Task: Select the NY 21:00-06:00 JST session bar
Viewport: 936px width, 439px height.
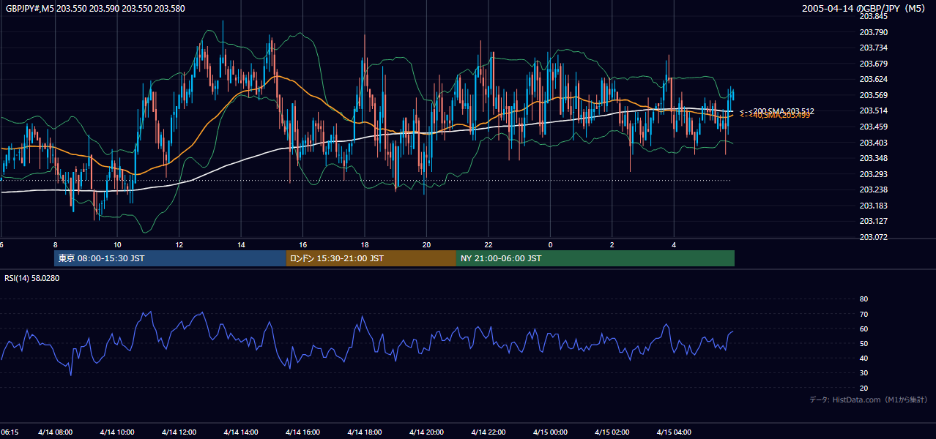Action: (595, 258)
